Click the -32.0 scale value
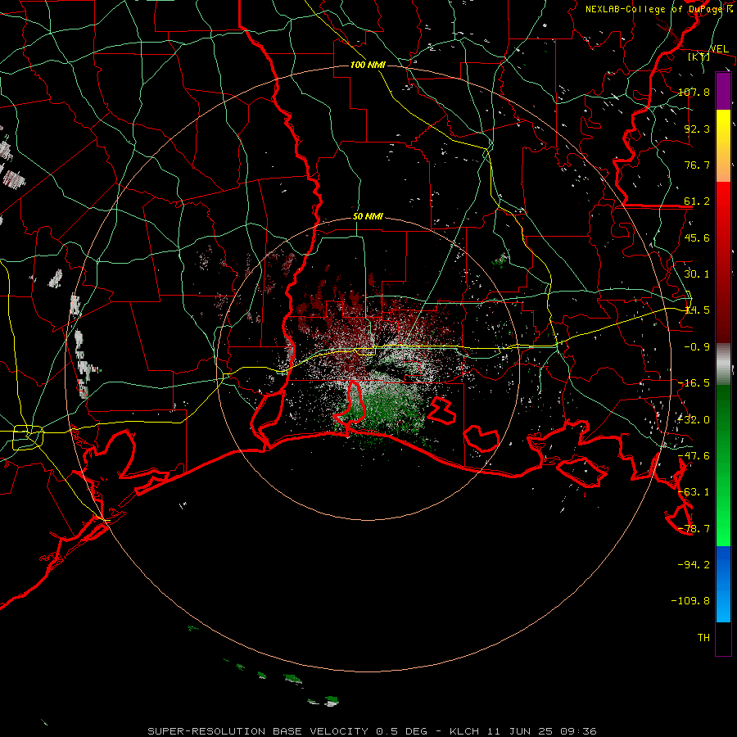The height and width of the screenshot is (737, 737). (694, 419)
